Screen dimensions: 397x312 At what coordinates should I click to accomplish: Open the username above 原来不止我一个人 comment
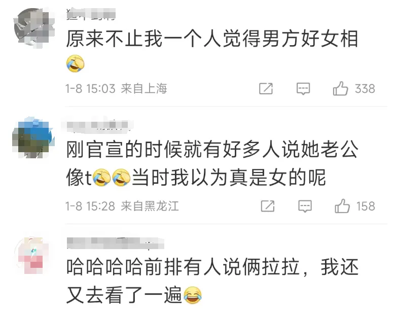pyautogui.click(x=91, y=14)
